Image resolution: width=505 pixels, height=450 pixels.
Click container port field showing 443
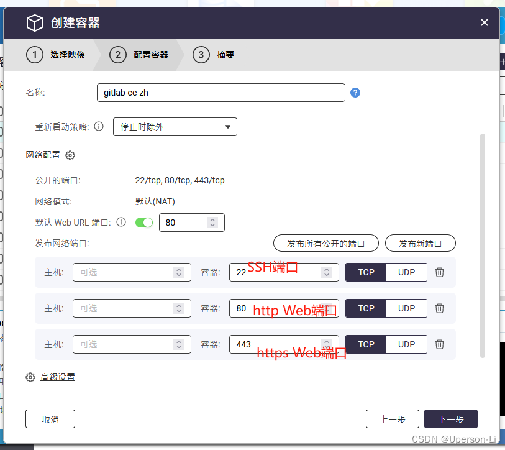(x=284, y=344)
